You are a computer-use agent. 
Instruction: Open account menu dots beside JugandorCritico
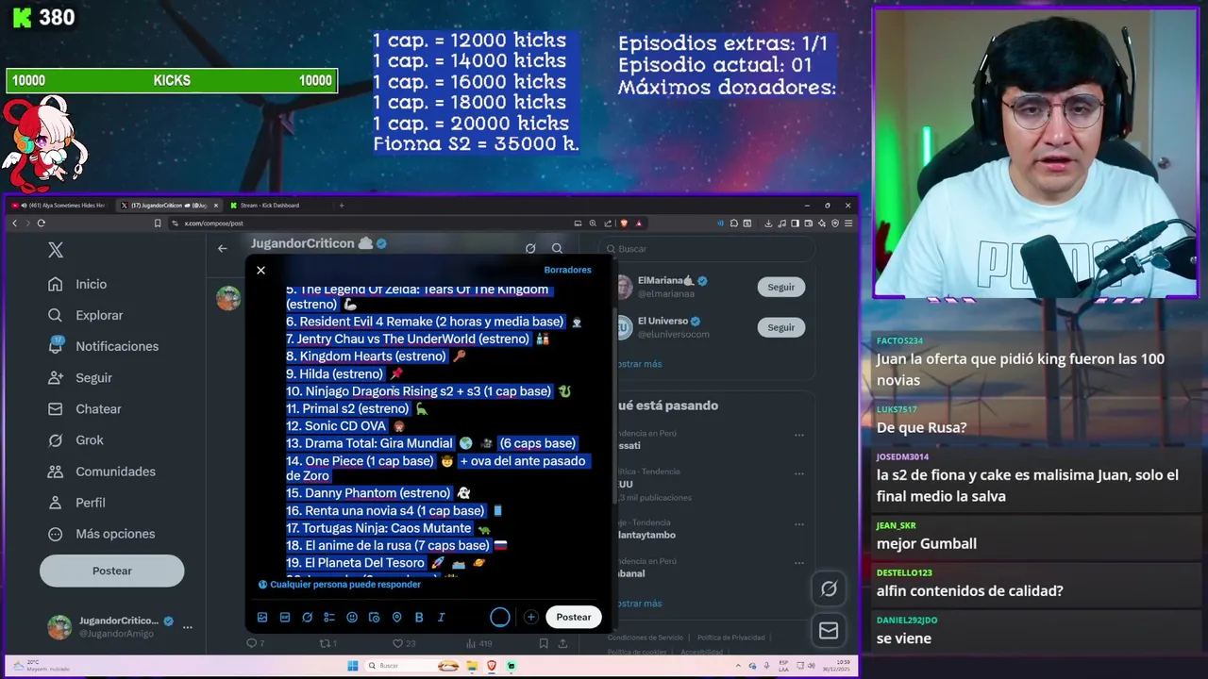point(188,627)
